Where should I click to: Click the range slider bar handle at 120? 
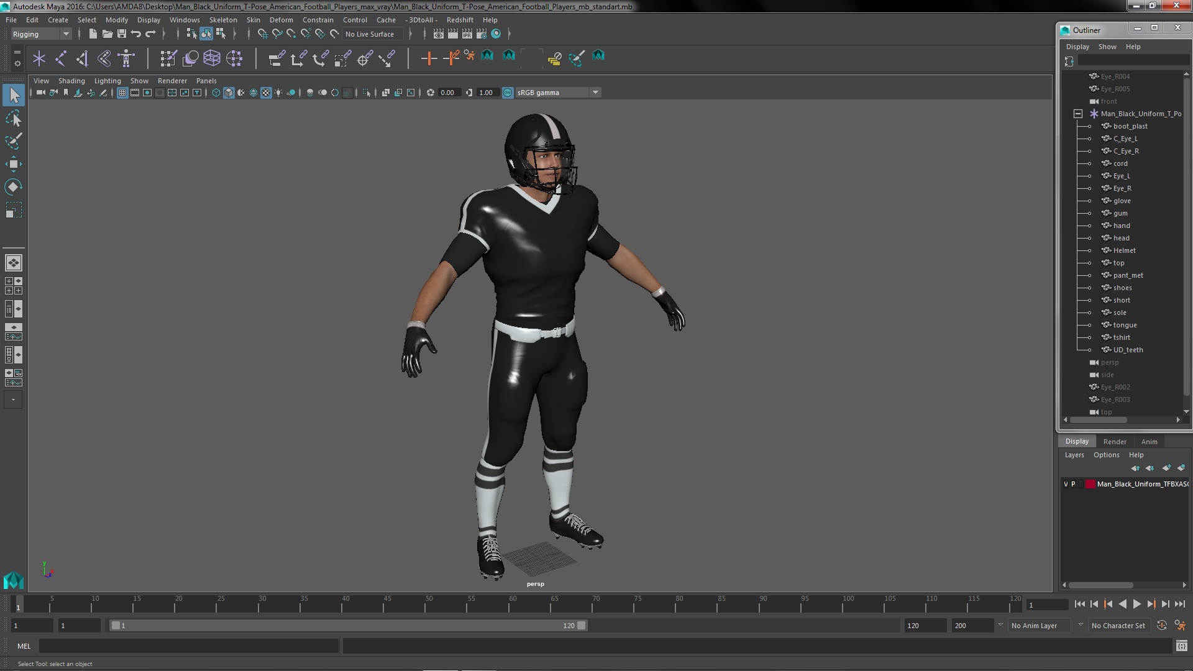pos(582,626)
